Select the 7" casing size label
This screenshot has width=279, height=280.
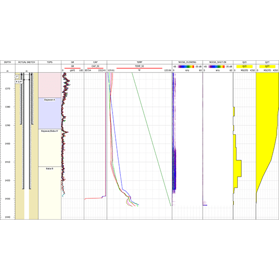pyautogui.click(x=18, y=76)
